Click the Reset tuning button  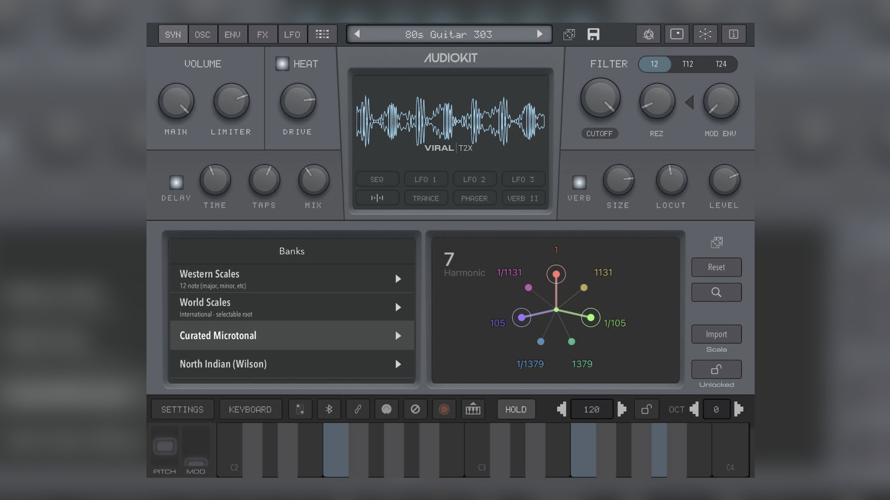tap(716, 267)
